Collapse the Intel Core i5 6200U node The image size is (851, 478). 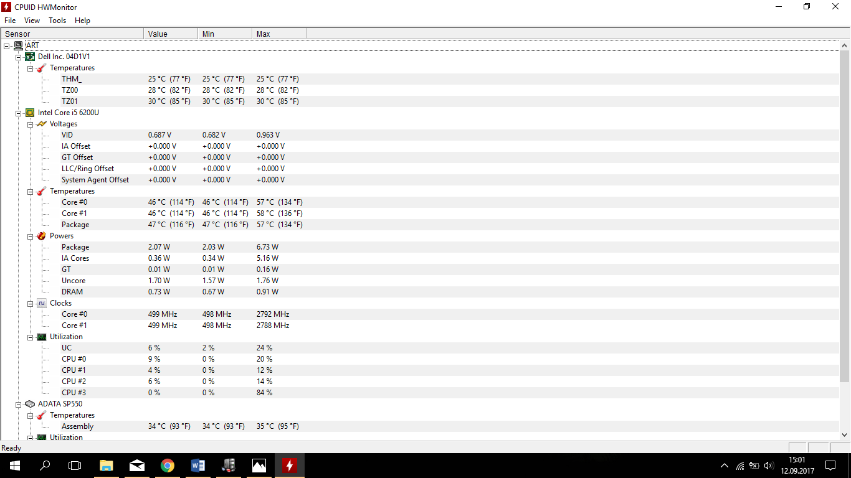click(x=19, y=113)
